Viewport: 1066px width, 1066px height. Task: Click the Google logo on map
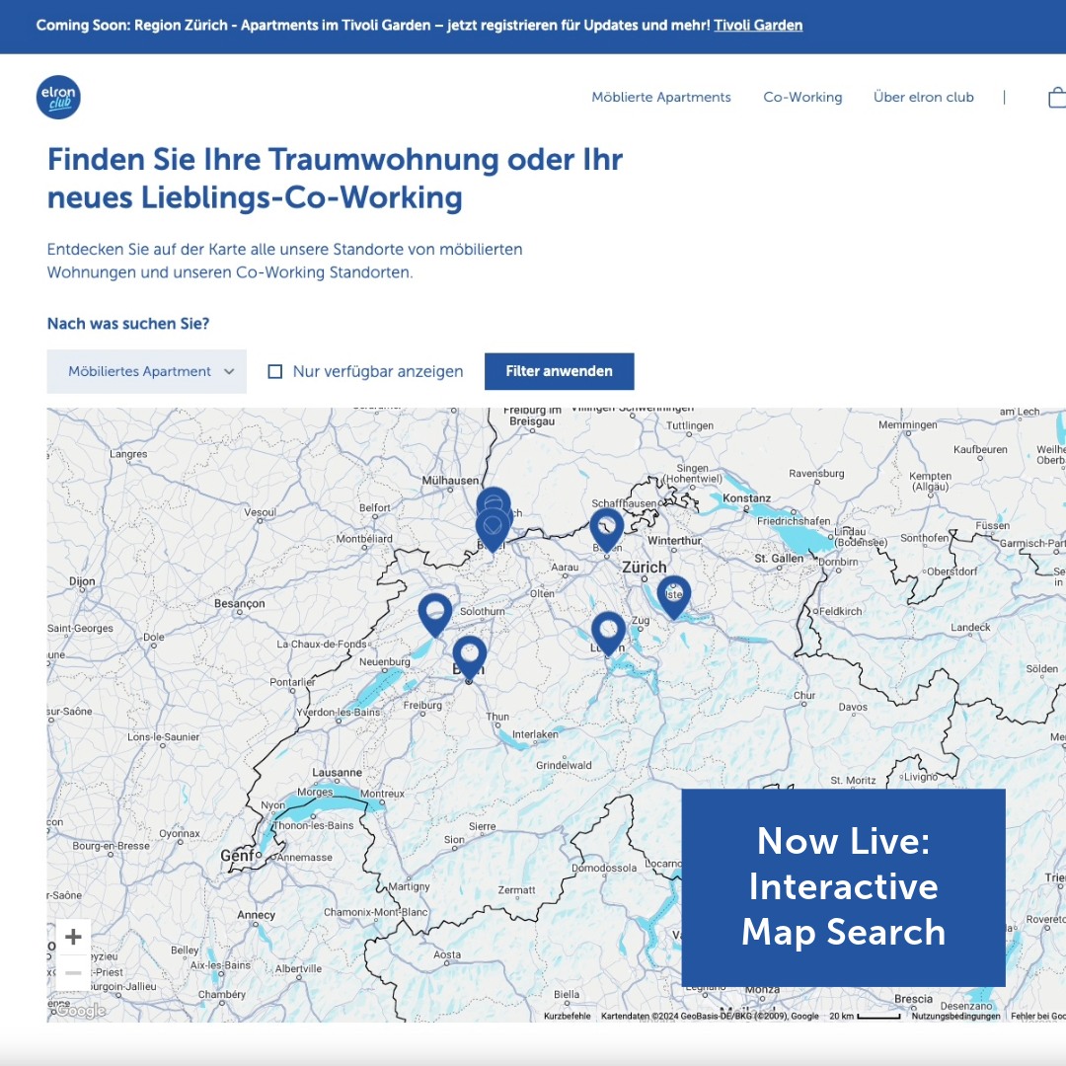tap(80, 1011)
